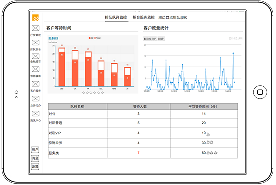
Task: Click average wait value 60 in 服务类 row
Action: (204, 153)
